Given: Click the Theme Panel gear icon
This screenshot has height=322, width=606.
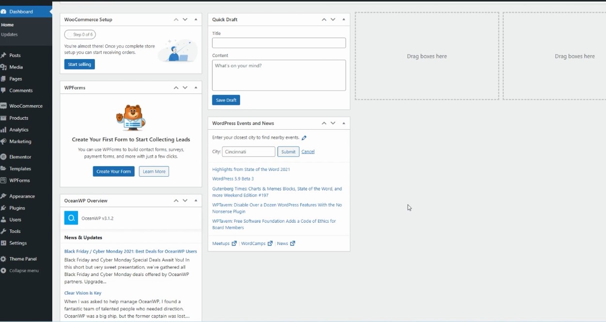Looking at the screenshot, I should click(3, 259).
